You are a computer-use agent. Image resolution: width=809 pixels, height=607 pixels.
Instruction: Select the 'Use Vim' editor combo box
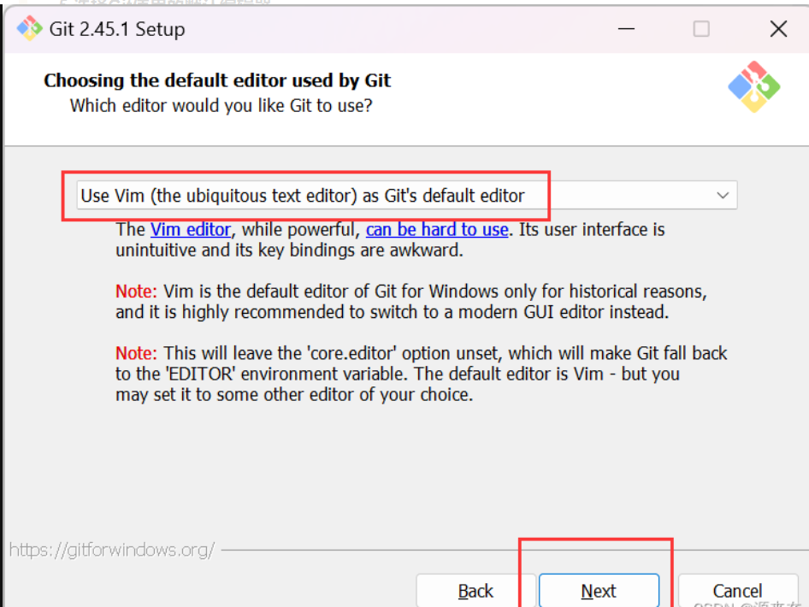pyautogui.click(x=406, y=196)
